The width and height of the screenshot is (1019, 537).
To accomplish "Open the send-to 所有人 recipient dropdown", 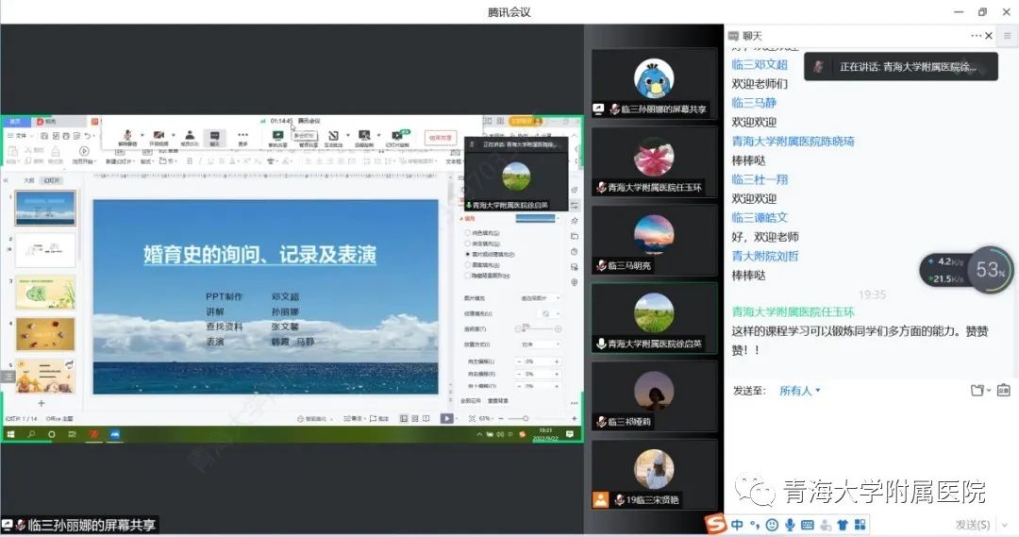I will pos(800,391).
